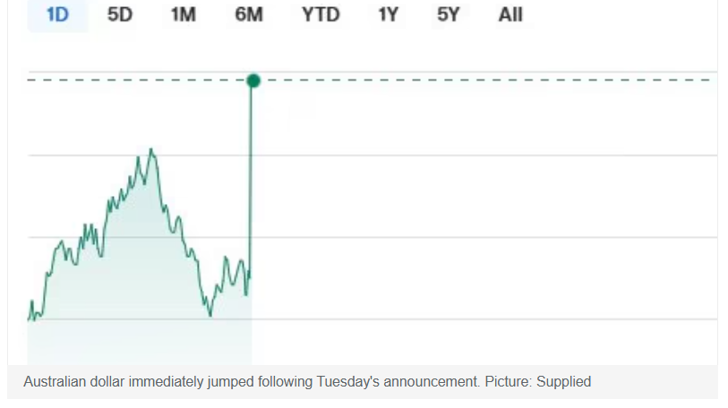728x408 pixels.
Task: Click the "Picture: Supplied" credit text
Action: click(x=538, y=382)
